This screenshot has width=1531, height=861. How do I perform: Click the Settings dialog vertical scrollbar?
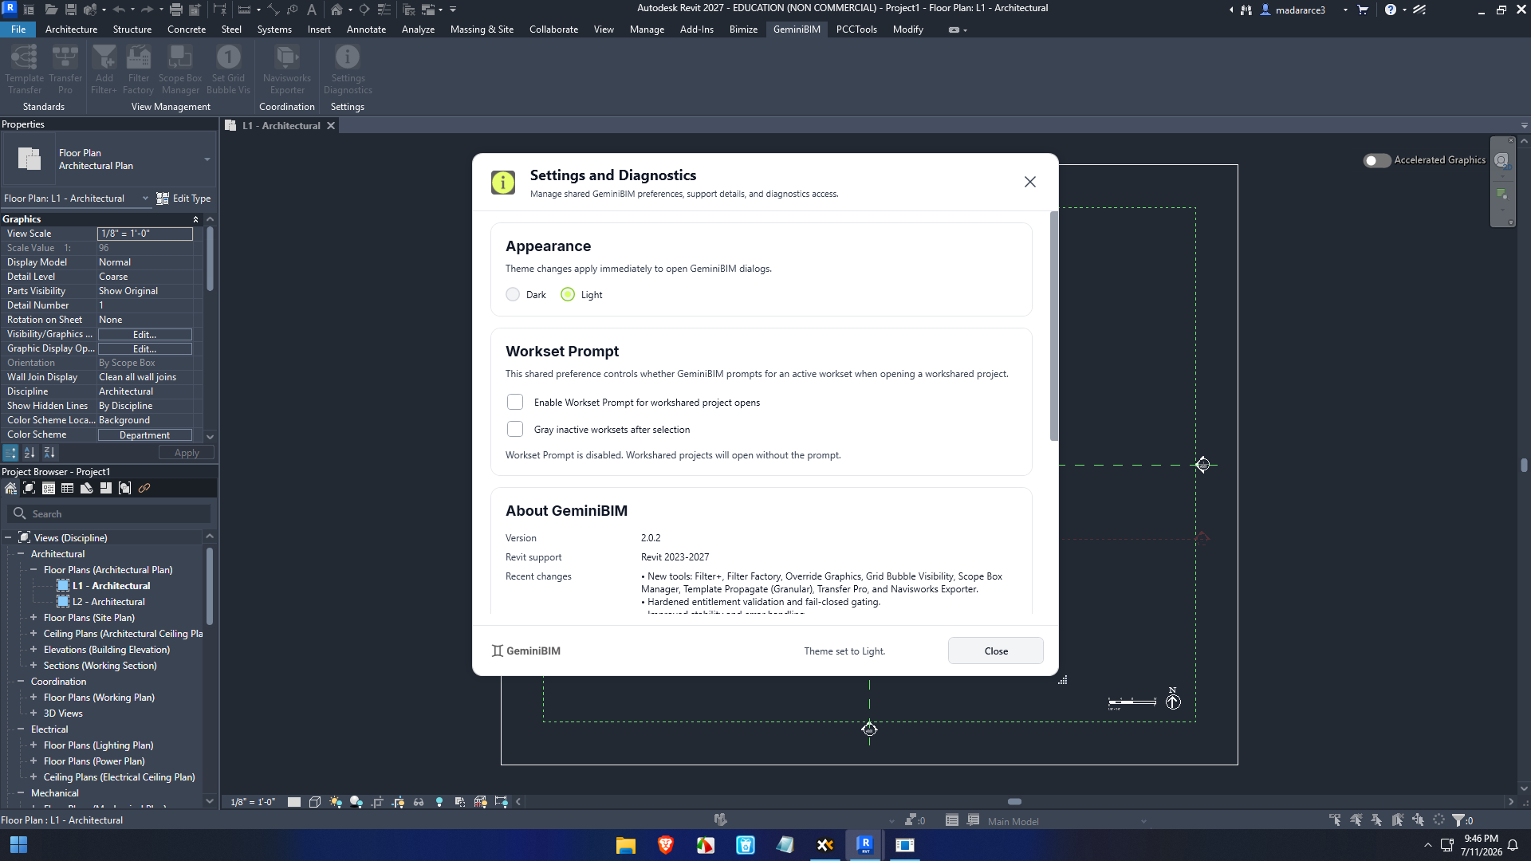coord(1054,327)
